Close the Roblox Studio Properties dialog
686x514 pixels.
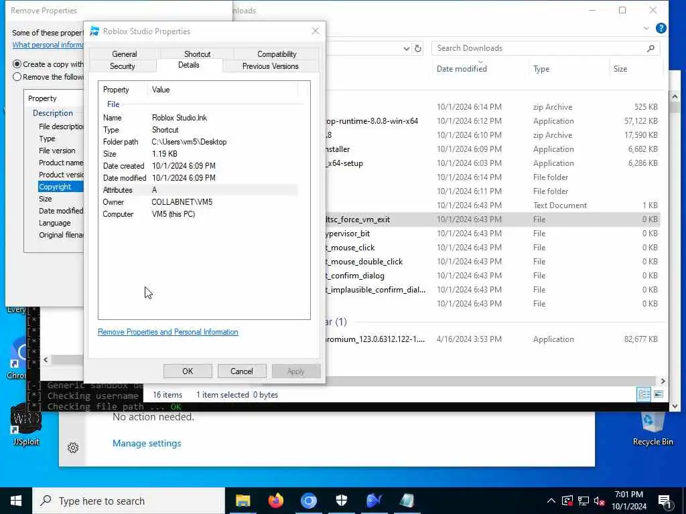315,31
